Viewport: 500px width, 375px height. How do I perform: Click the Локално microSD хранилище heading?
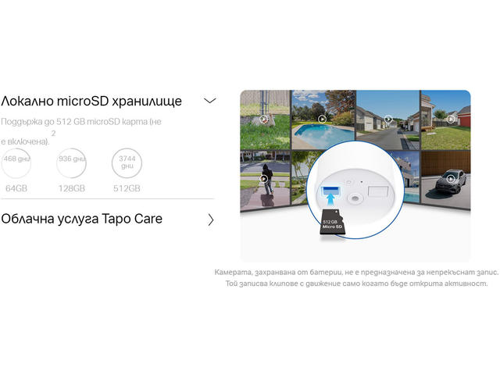91,102
